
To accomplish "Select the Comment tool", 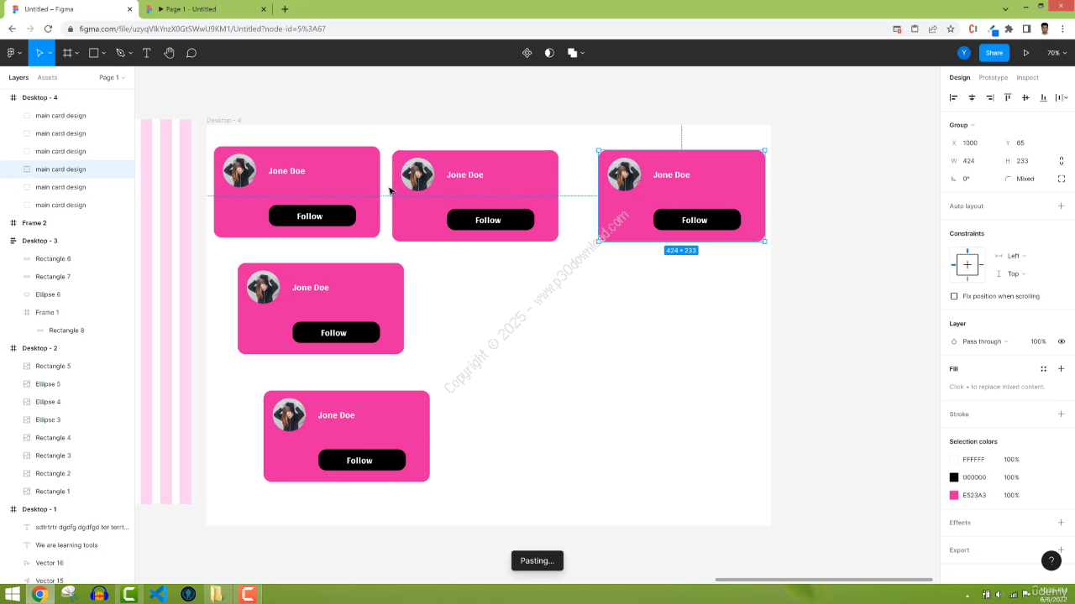I will click(191, 53).
